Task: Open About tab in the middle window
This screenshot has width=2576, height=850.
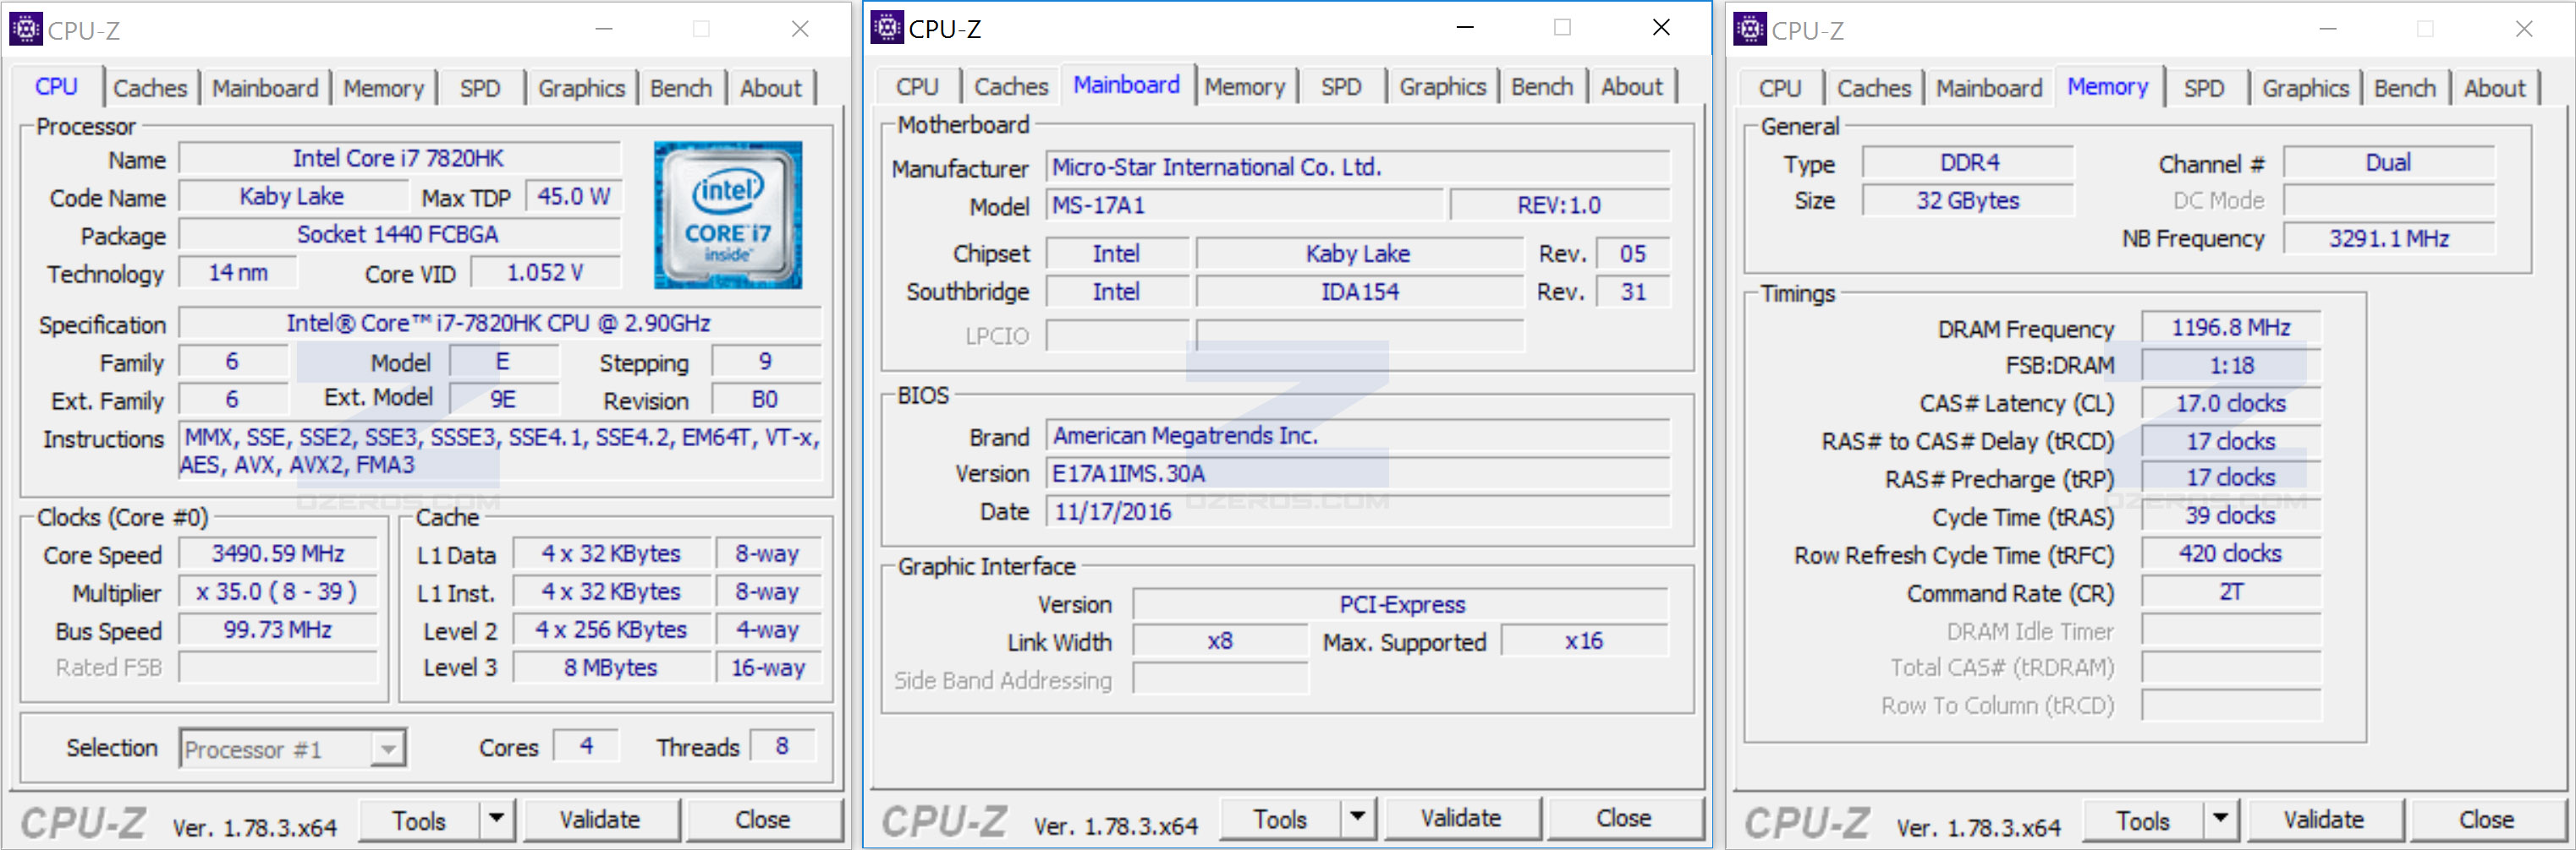Action: [x=1631, y=87]
